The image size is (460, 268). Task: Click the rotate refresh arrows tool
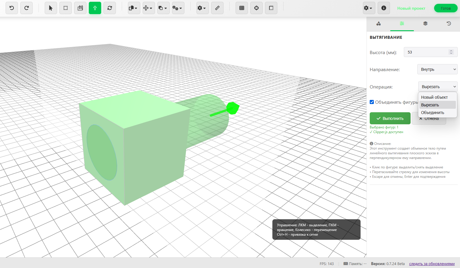(110, 8)
